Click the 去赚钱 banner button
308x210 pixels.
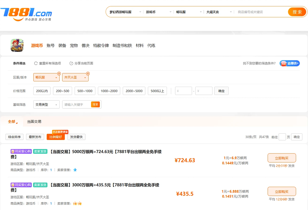click(x=290, y=63)
